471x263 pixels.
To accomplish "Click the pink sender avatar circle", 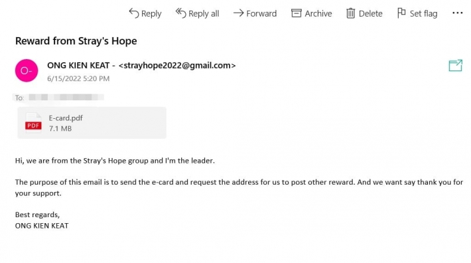I will tap(27, 70).
